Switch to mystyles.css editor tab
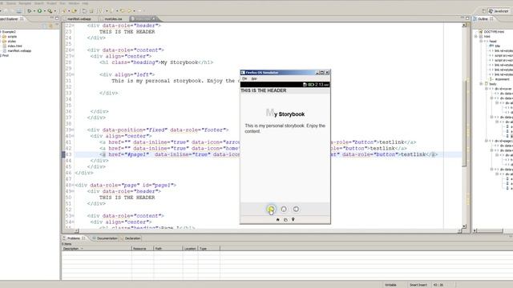This screenshot has height=288, width=513. [113, 19]
